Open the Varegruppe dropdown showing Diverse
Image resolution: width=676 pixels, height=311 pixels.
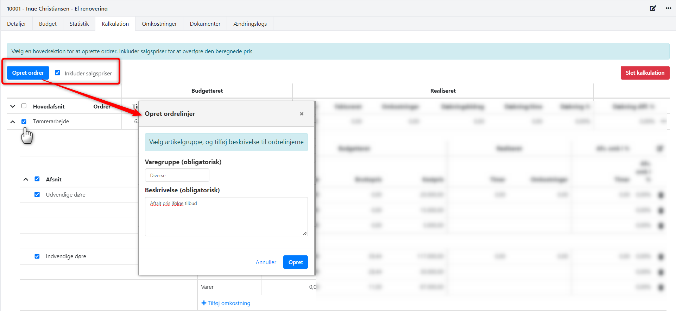coord(177,175)
